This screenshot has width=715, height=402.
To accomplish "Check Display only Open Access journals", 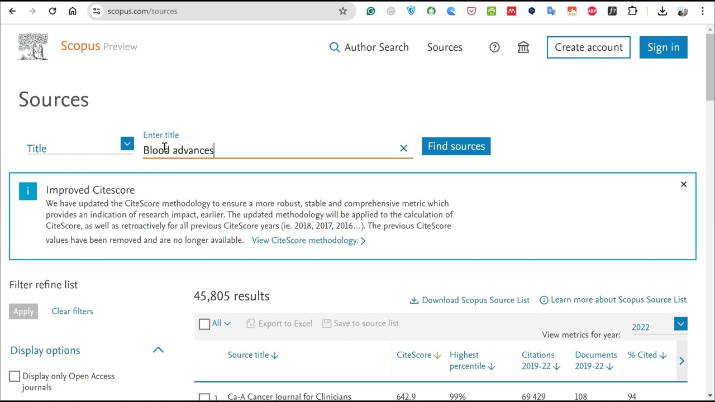I will pyautogui.click(x=15, y=376).
